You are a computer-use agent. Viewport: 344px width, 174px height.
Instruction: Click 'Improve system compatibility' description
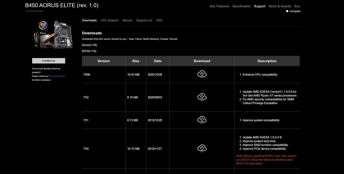point(261,120)
